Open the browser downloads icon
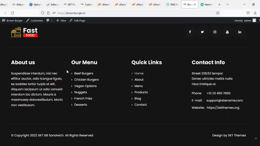Image resolution: width=260 pixels, height=146 pixels. point(255,13)
